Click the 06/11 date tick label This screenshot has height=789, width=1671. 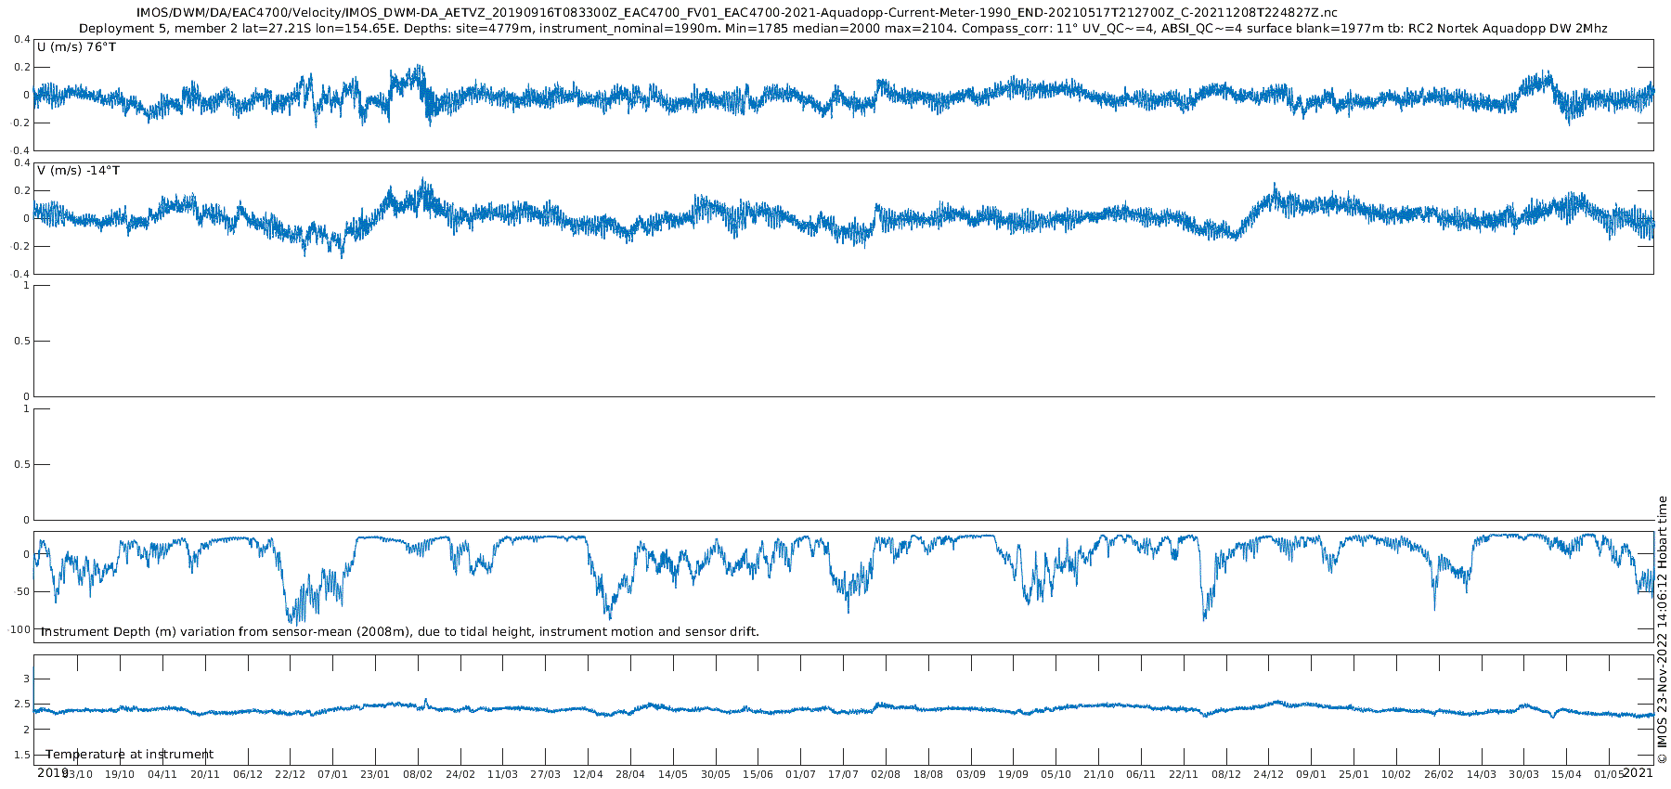(x=1141, y=774)
